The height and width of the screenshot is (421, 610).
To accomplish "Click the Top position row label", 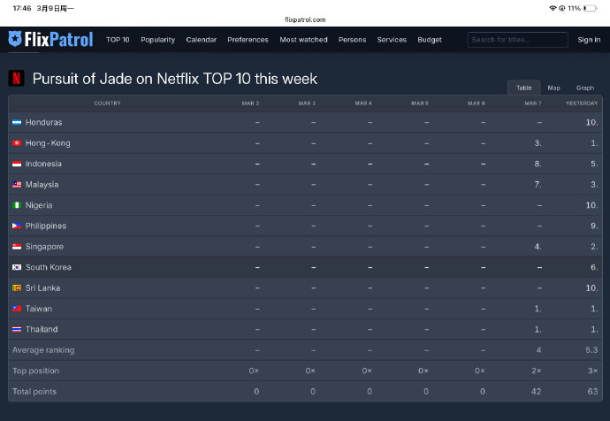I will pyautogui.click(x=35, y=371).
